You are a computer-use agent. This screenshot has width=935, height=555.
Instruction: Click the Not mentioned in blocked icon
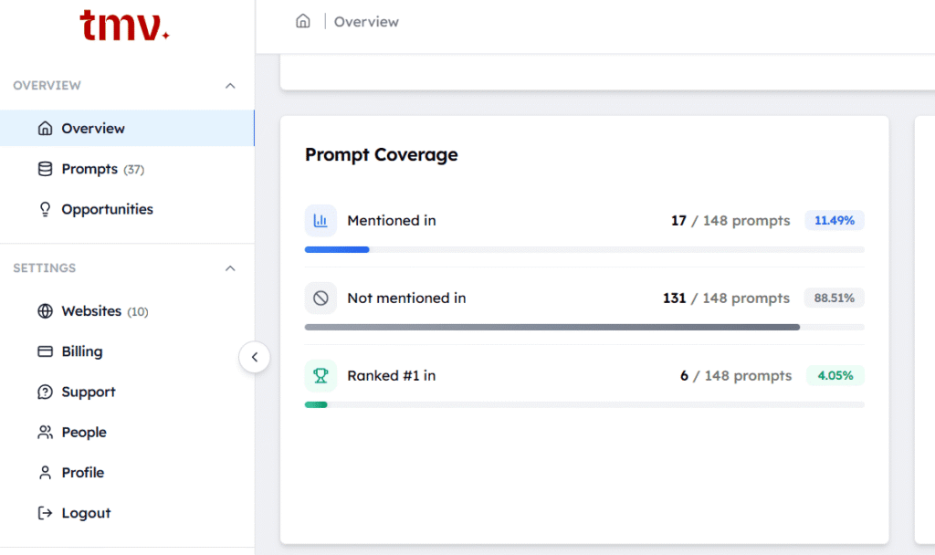320,298
